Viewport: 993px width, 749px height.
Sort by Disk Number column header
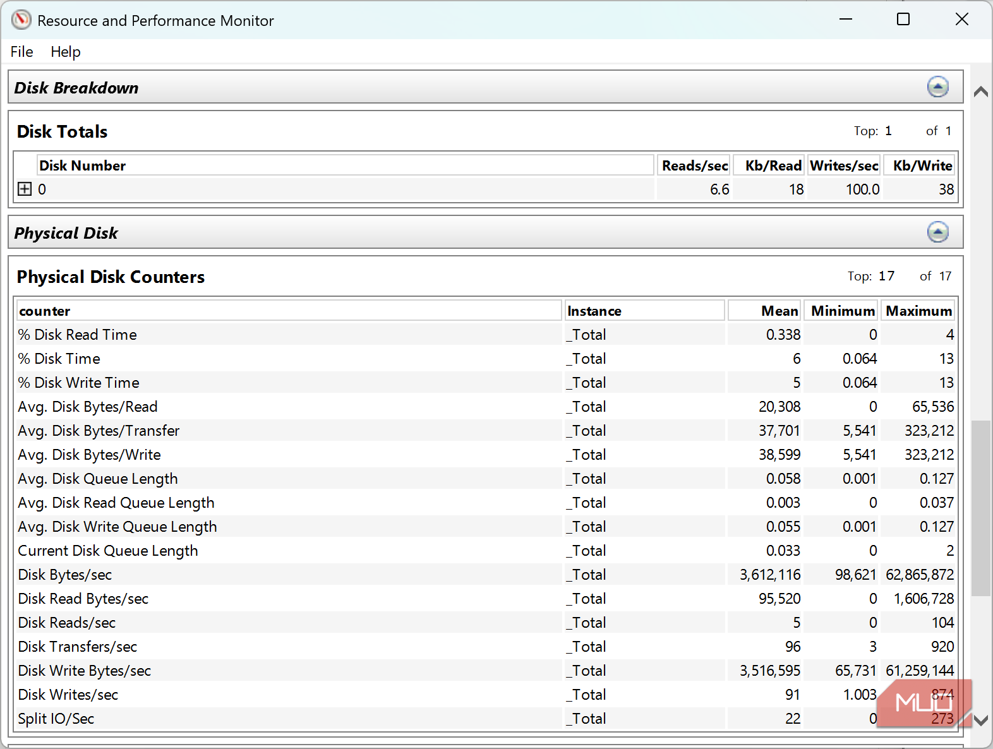coord(345,165)
